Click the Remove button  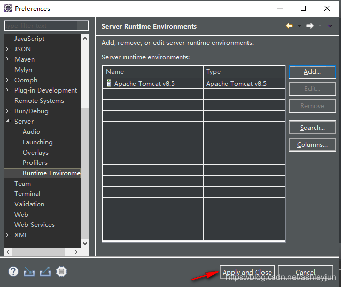click(312, 106)
